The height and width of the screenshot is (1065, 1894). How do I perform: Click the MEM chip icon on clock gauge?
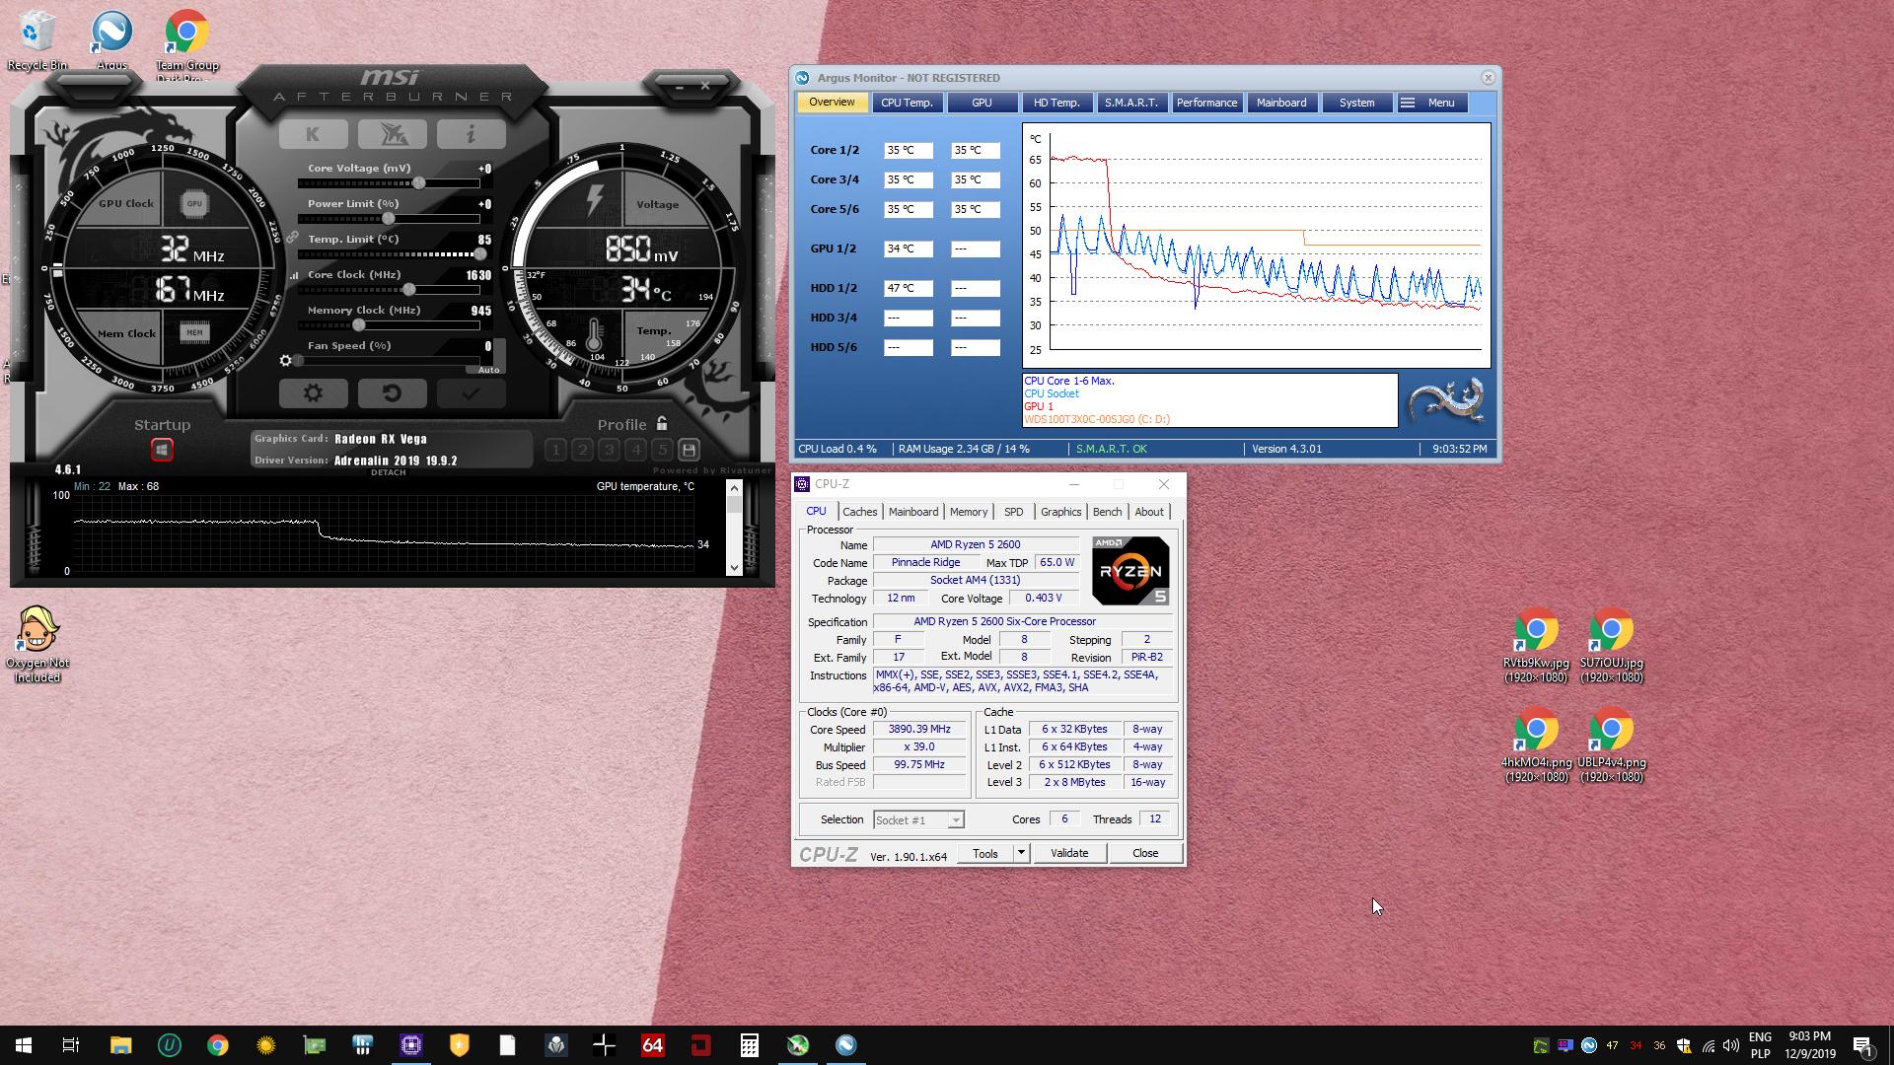[194, 332]
